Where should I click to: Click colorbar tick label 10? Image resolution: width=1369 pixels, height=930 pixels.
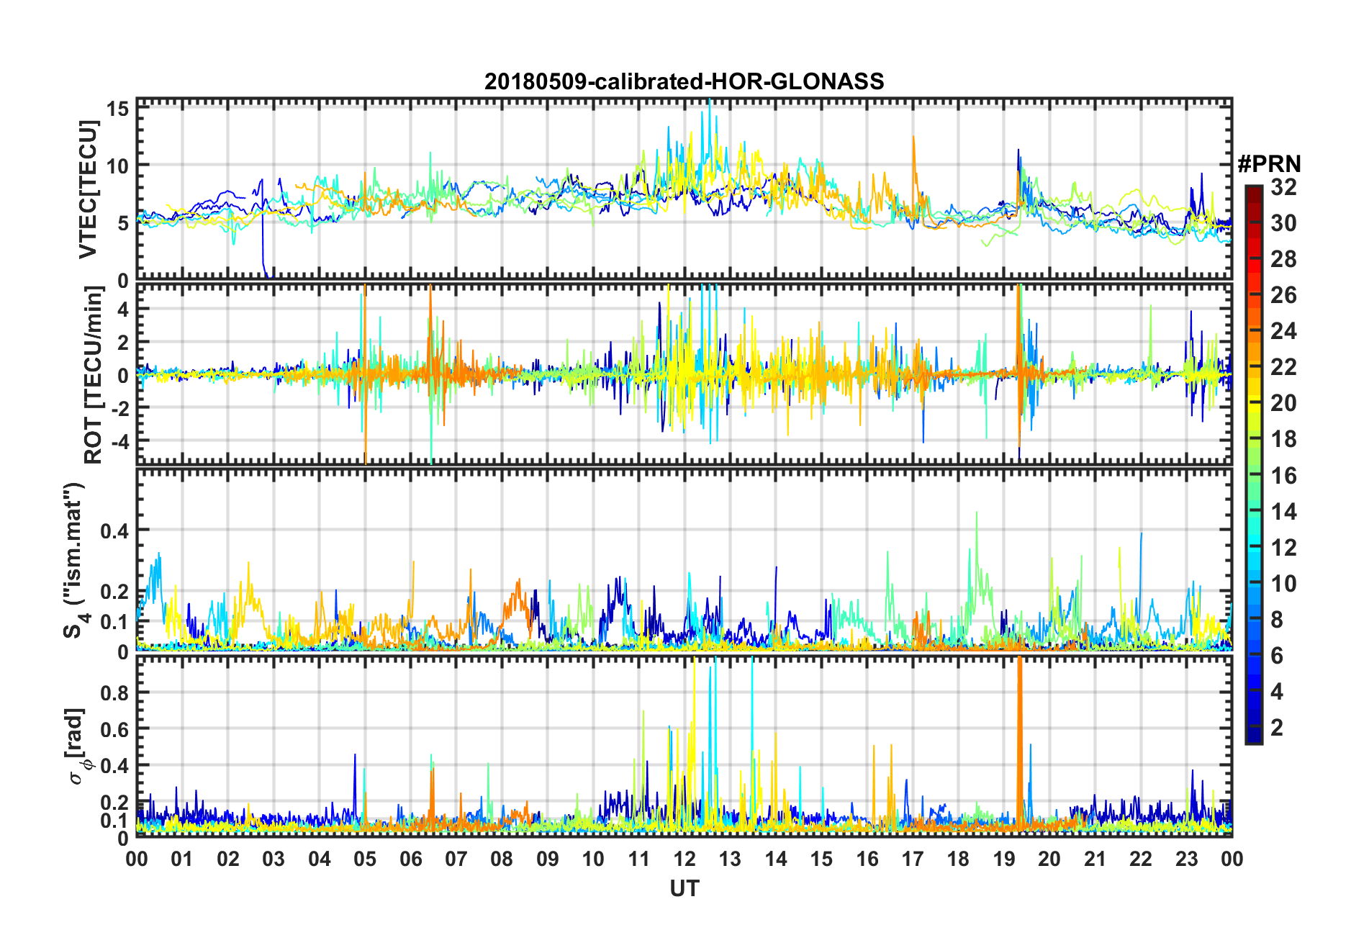click(x=1283, y=584)
